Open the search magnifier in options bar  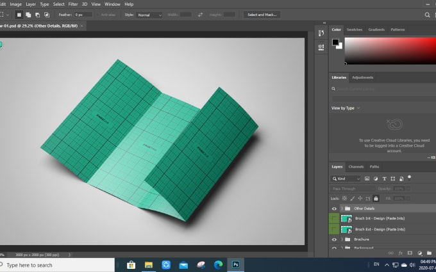pos(428,15)
